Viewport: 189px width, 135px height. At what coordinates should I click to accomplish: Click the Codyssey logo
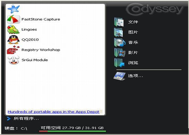[155, 9]
